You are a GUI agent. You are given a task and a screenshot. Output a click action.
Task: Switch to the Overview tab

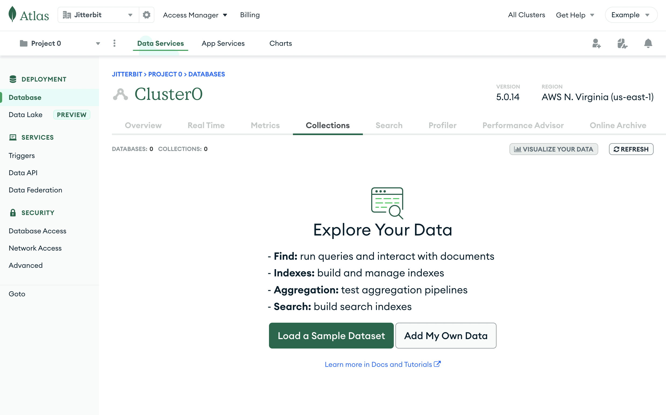tap(143, 125)
